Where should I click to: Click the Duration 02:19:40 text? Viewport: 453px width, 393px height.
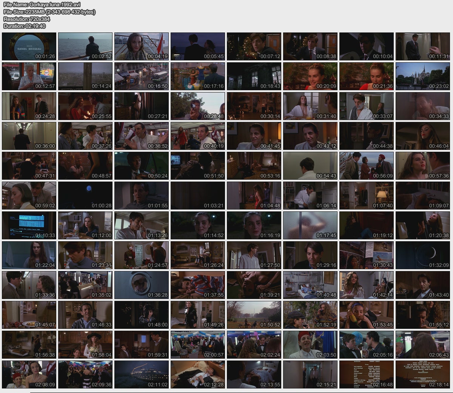[x=24, y=26]
